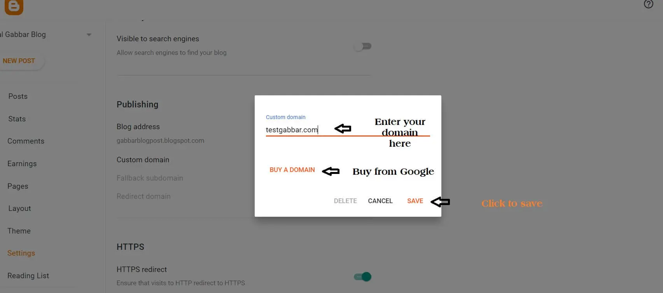Expand the blog selector dropdown arrow
The height and width of the screenshot is (293, 663).
pos(89,35)
